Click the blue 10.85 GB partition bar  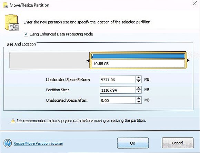click(x=138, y=56)
